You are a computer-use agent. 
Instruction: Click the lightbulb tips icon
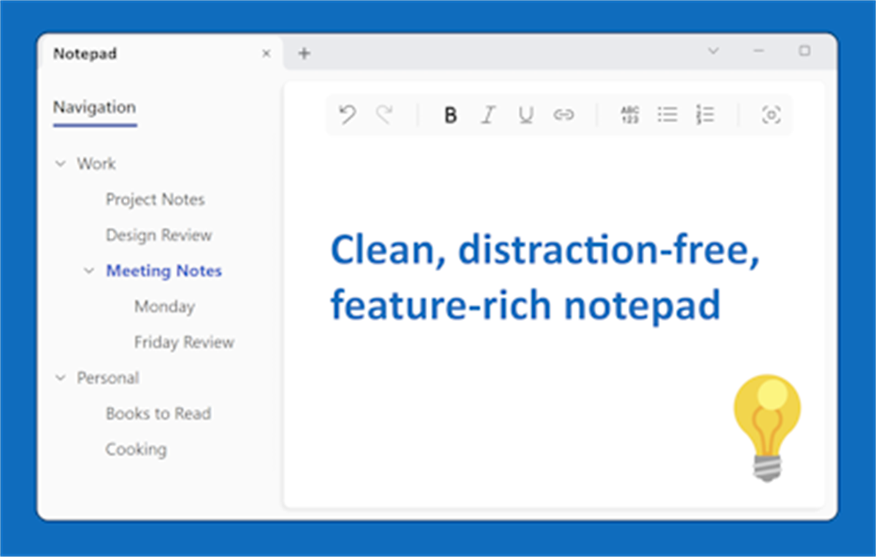[767, 427]
